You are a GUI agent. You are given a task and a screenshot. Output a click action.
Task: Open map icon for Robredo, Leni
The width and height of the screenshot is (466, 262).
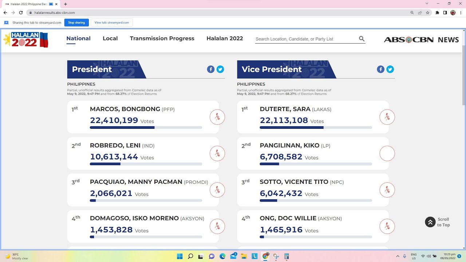(x=217, y=154)
